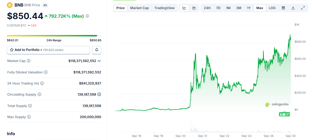Click the bell price alert button

(97, 50)
